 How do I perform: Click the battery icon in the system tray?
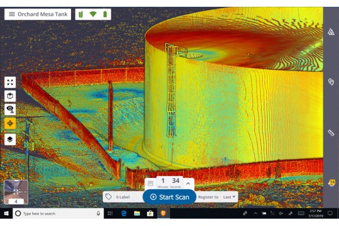coord(264,214)
